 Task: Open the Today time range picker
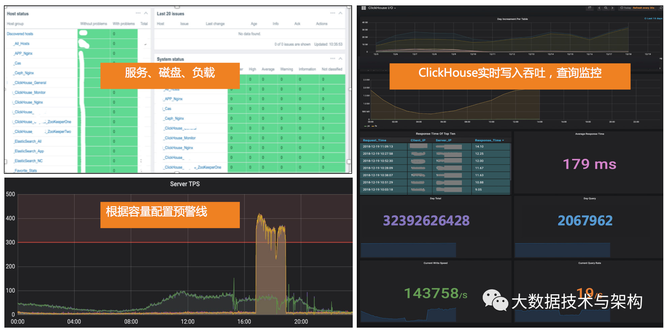(637, 8)
